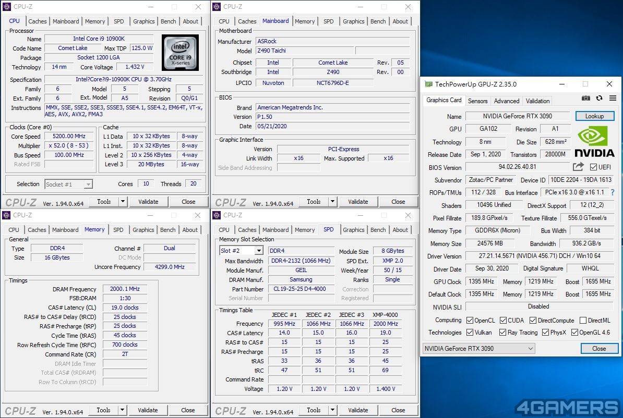Click the title bar icon of the CPU-Z Memory window

(x=7, y=215)
